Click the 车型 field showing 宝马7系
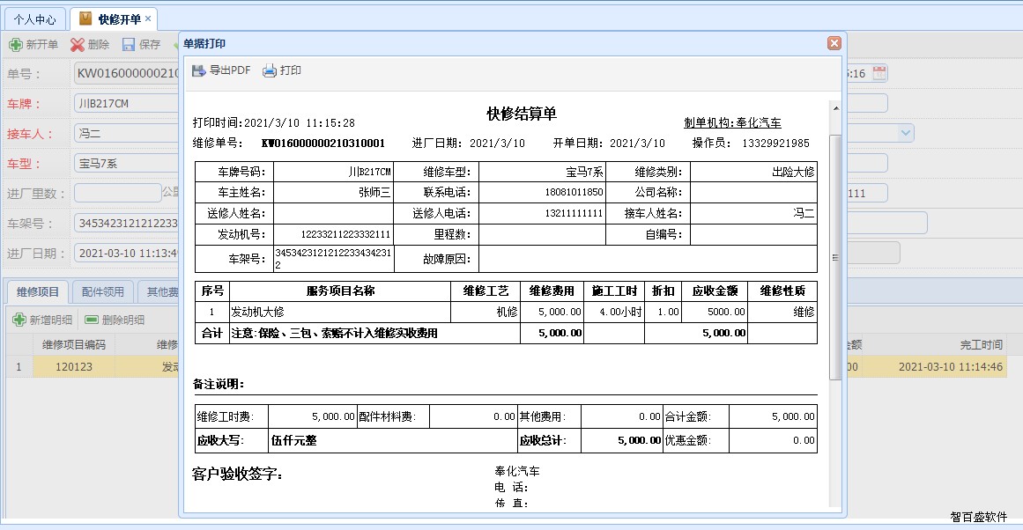This screenshot has width=1023, height=530. tap(127, 163)
